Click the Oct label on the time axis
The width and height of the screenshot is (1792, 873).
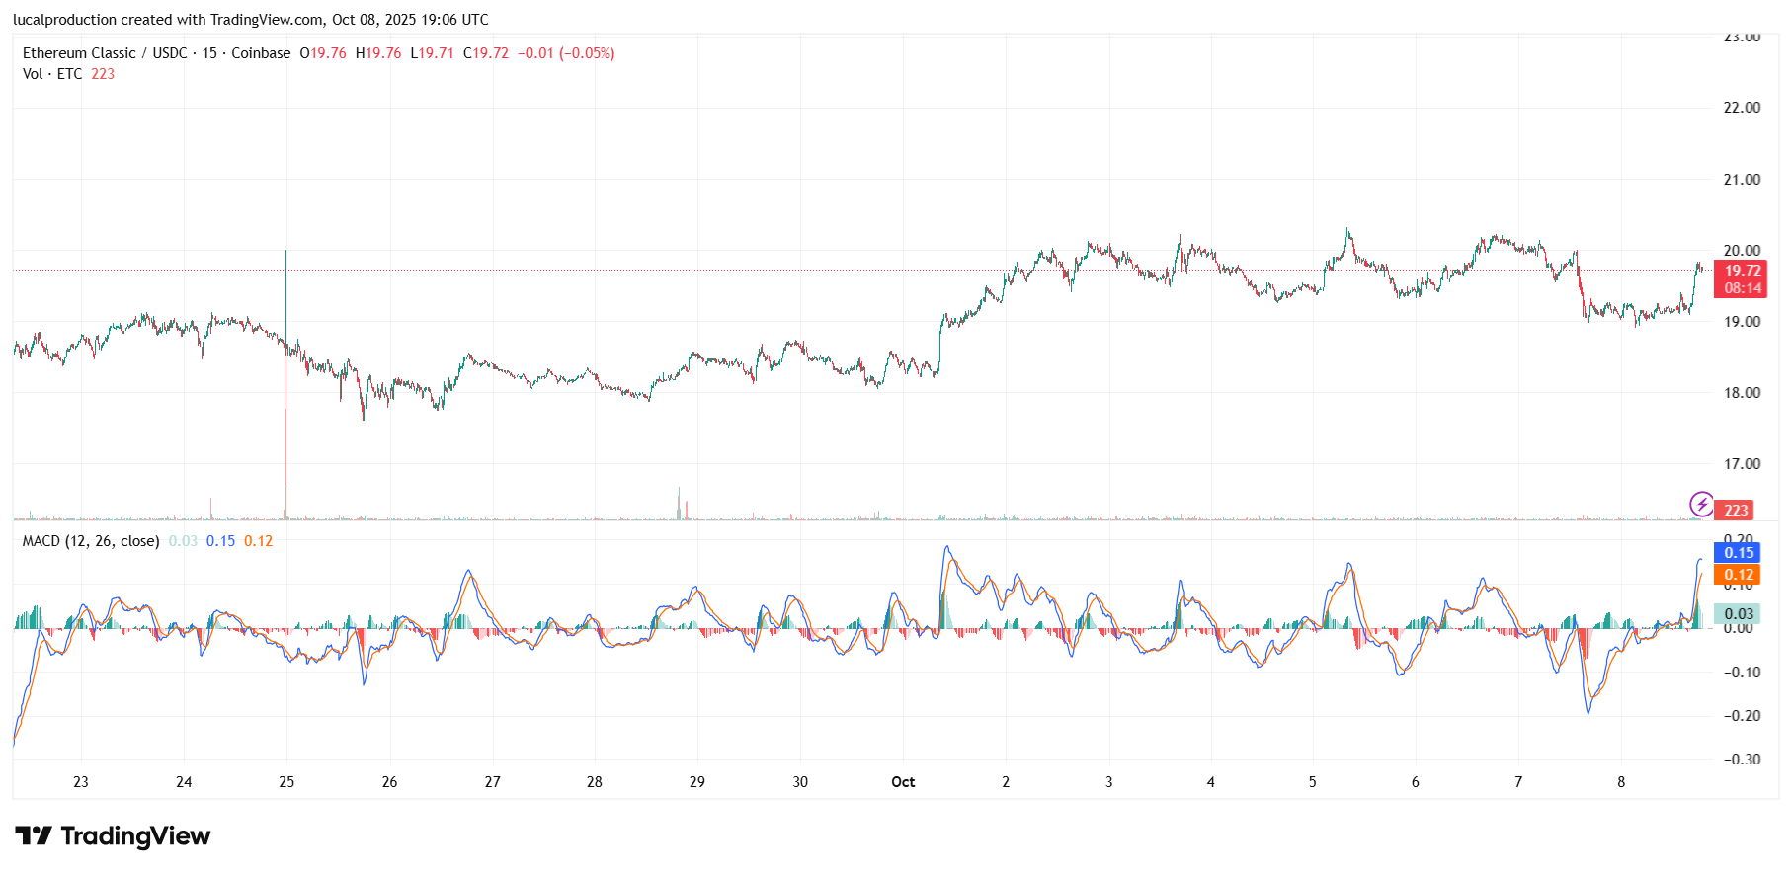tap(903, 782)
